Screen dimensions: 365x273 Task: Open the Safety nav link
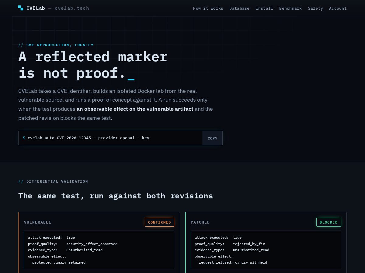(315, 8)
